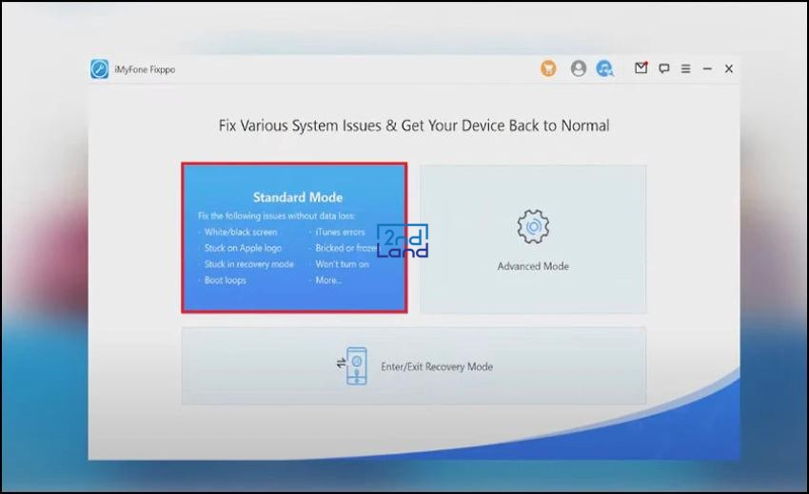Click the Advanced Mode gear icon

point(533,227)
